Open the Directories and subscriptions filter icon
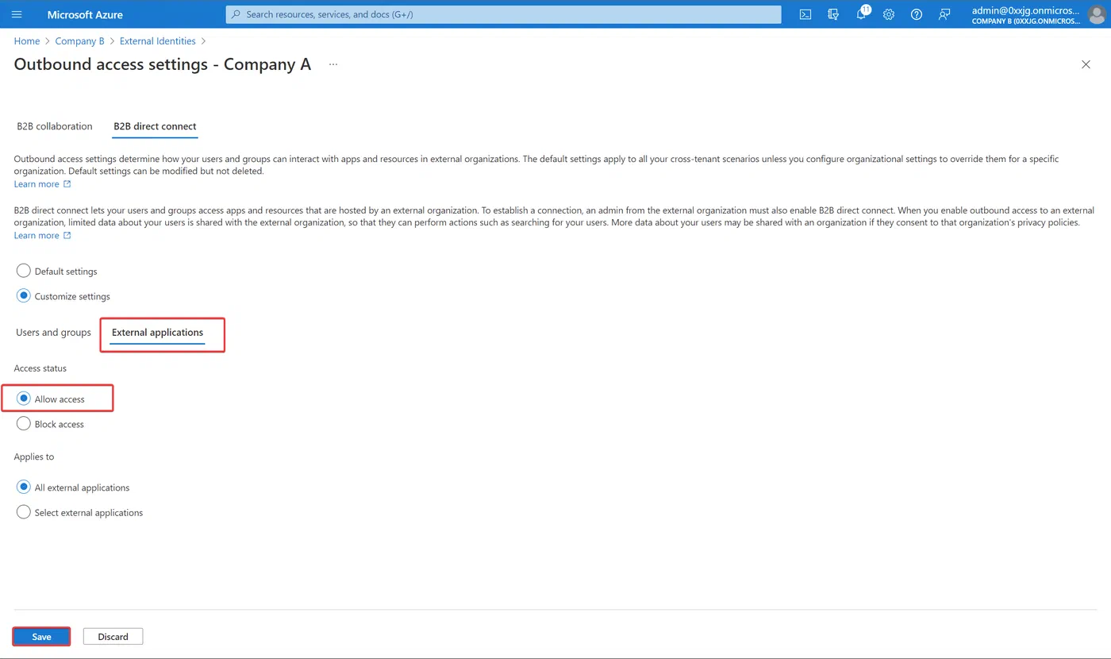 (x=833, y=14)
